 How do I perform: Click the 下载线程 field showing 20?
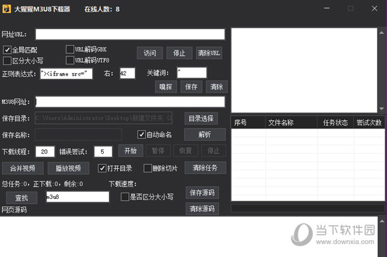pyautogui.click(x=45, y=152)
